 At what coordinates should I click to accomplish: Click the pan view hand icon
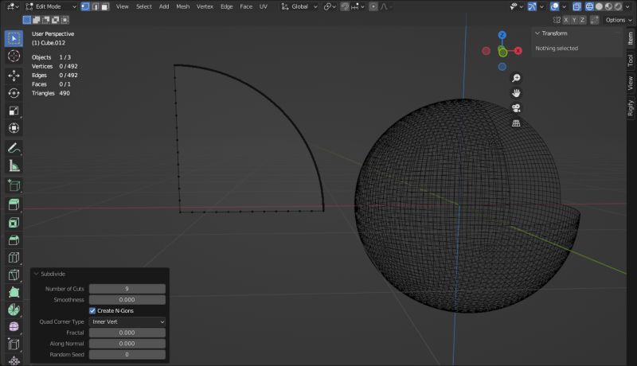click(516, 93)
